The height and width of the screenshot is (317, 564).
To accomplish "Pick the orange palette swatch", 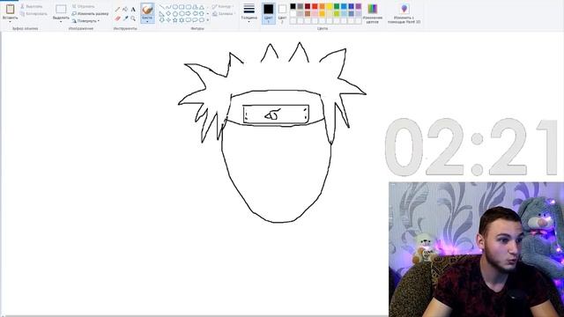I will (322, 6).
